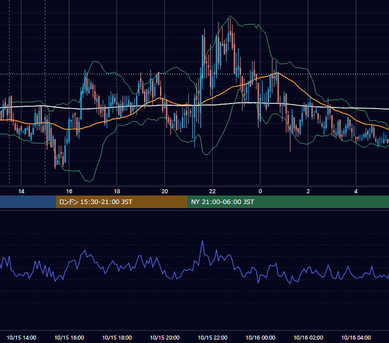The width and height of the screenshot is (389, 343).
Task: Click the 14 hour label on price chart axis
Action: click(21, 192)
